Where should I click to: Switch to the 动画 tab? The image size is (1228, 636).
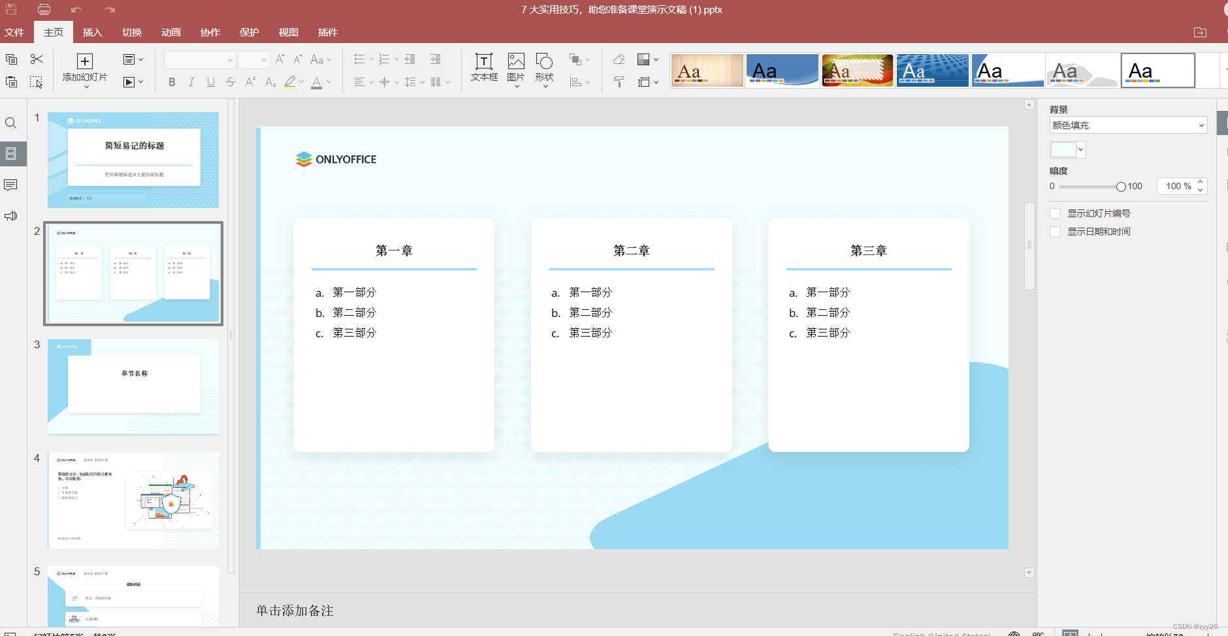pyautogui.click(x=171, y=32)
